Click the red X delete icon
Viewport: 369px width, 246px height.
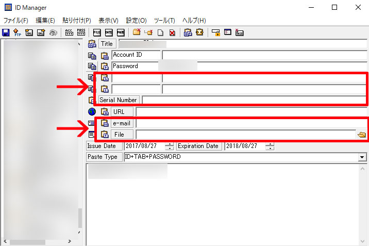[x=172, y=32]
